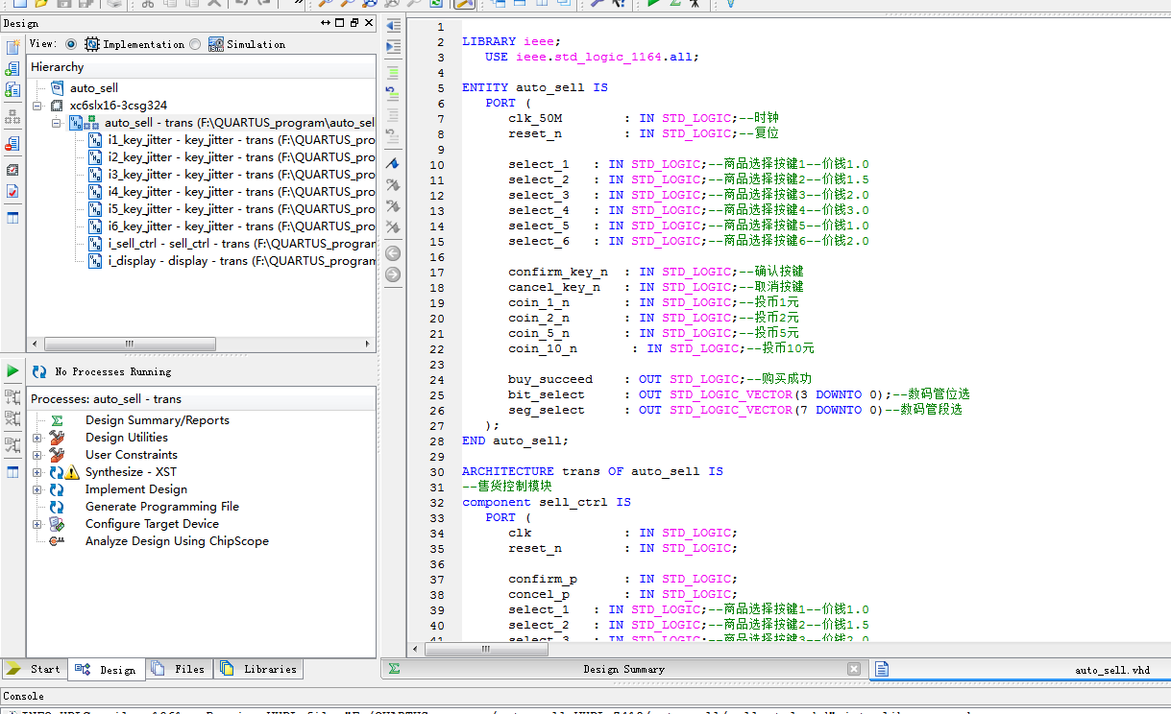Expand the Design Utilities process group

[37, 438]
